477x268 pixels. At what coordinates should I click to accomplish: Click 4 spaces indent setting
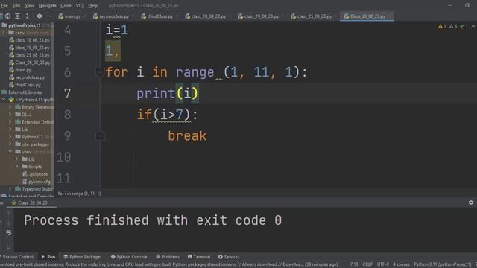pos(401,264)
